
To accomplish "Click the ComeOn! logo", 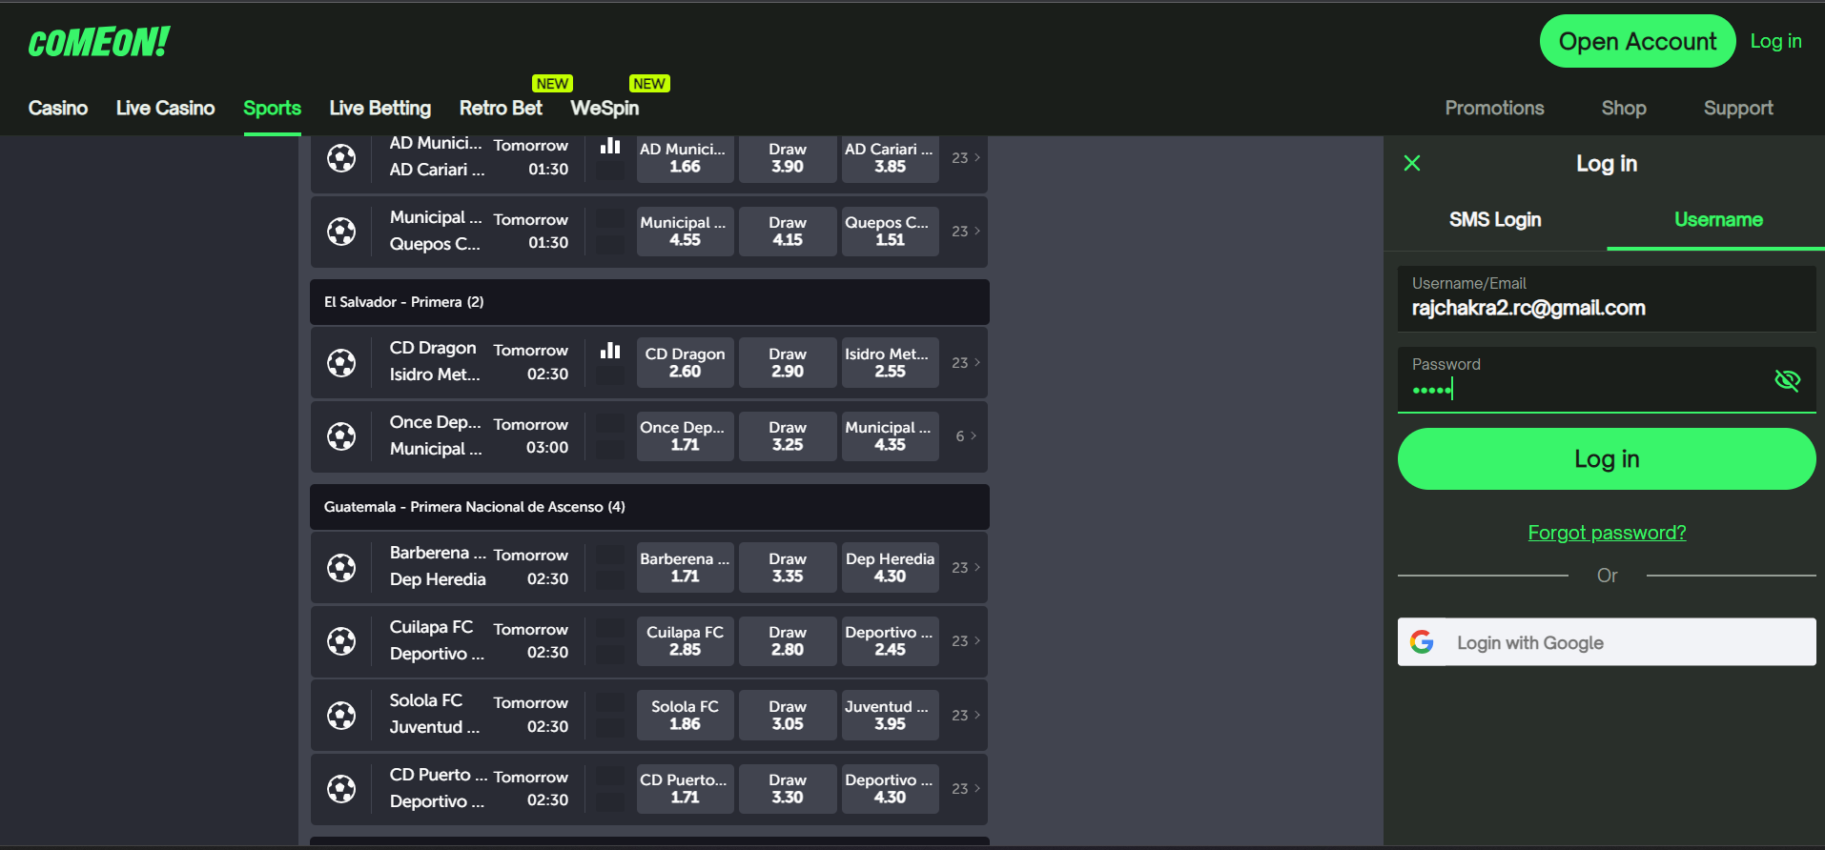I will tap(98, 42).
